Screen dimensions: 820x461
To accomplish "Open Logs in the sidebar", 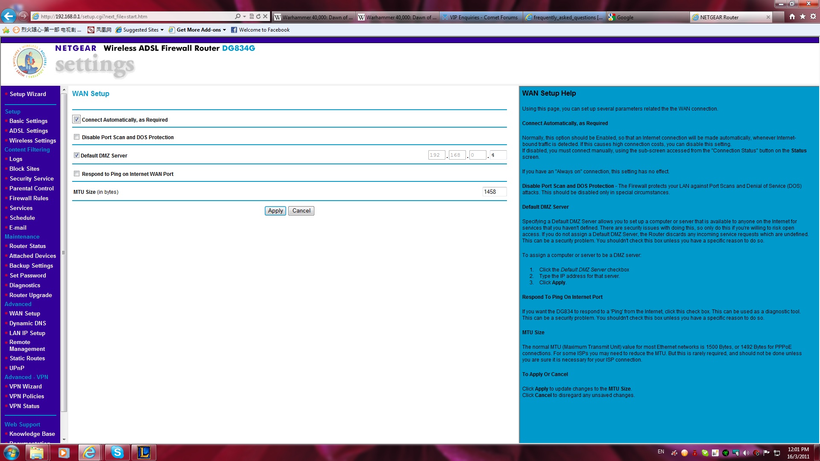I will (x=16, y=159).
